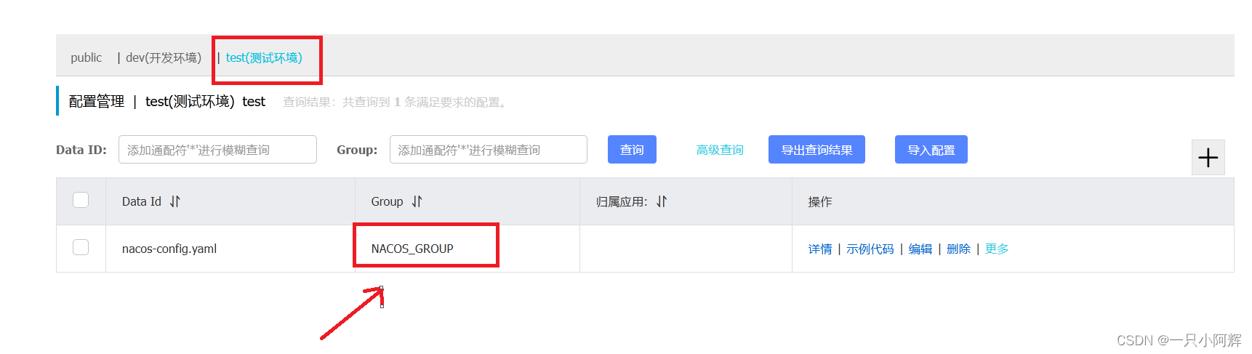Viewport: 1252px width, 354px height.
Task: Click the plus icon to add configuration
Action: (1208, 158)
